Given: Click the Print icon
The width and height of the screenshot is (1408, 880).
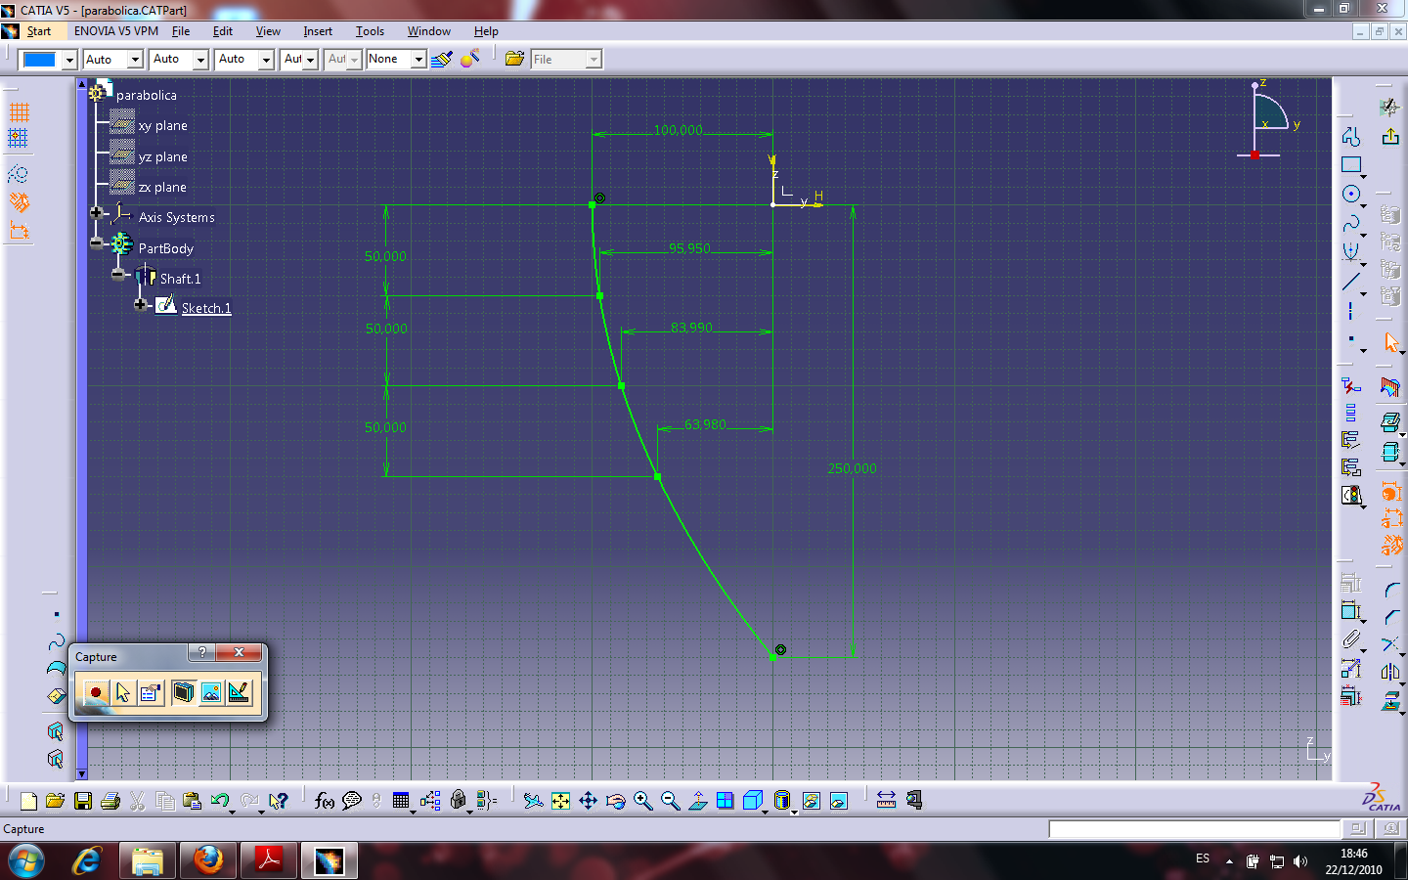Looking at the screenshot, I should point(110,801).
